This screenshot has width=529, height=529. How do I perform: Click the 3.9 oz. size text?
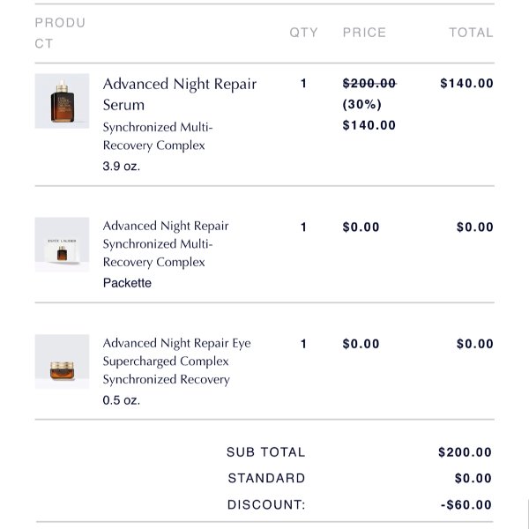tap(121, 166)
